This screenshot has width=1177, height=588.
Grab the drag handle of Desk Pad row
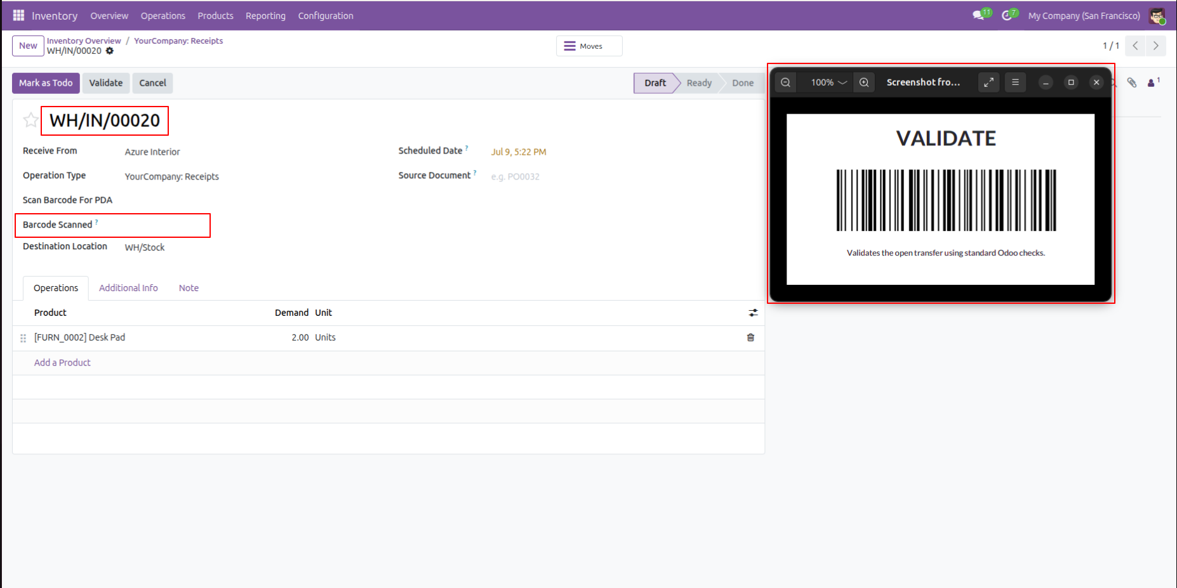(x=23, y=338)
